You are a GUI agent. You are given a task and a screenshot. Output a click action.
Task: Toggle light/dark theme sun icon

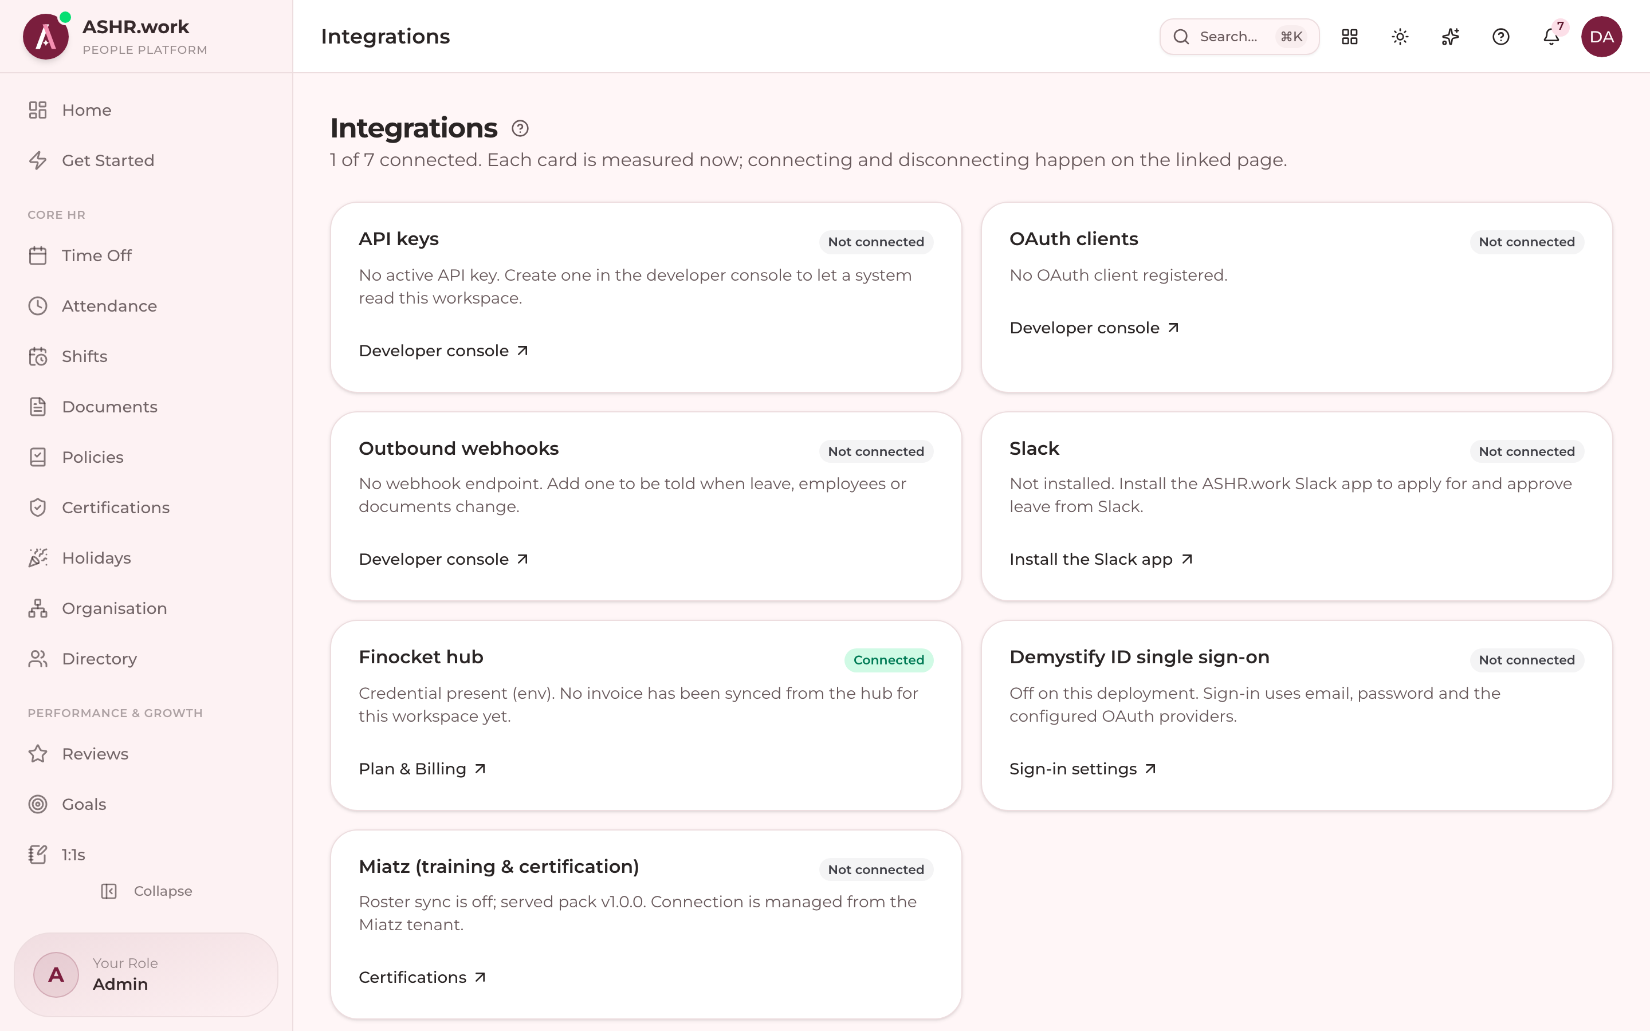[1400, 37]
